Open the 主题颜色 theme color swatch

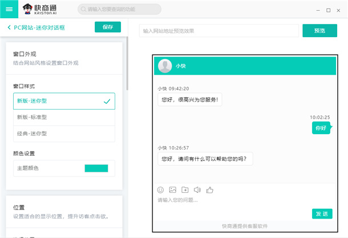click(x=96, y=168)
